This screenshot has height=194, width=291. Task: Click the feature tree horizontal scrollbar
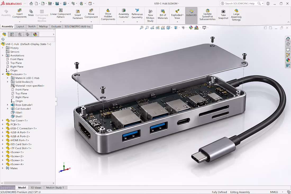tap(22, 183)
